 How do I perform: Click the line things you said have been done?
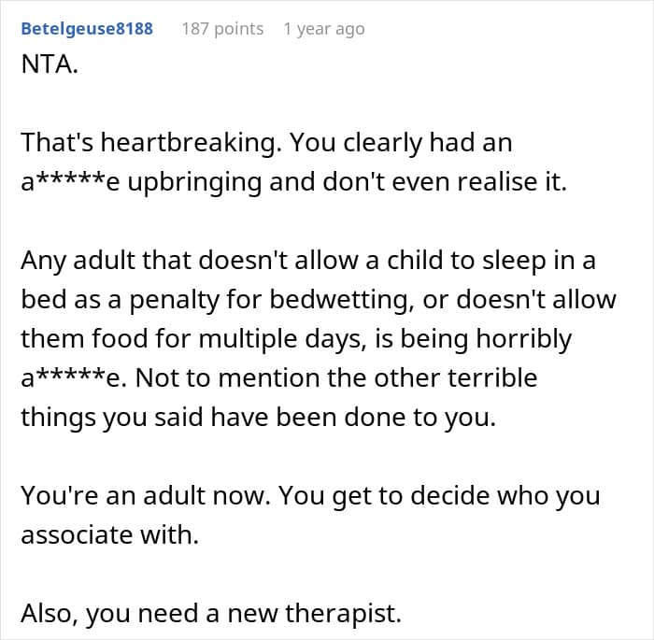click(x=258, y=418)
